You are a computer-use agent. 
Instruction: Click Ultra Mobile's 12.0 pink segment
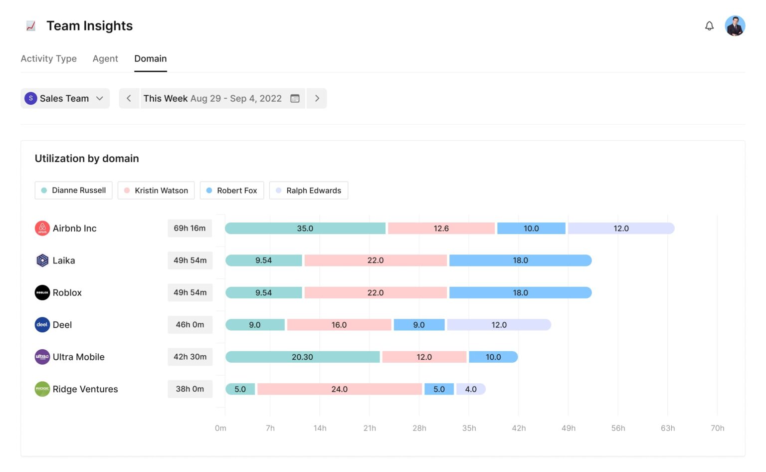tap(424, 357)
